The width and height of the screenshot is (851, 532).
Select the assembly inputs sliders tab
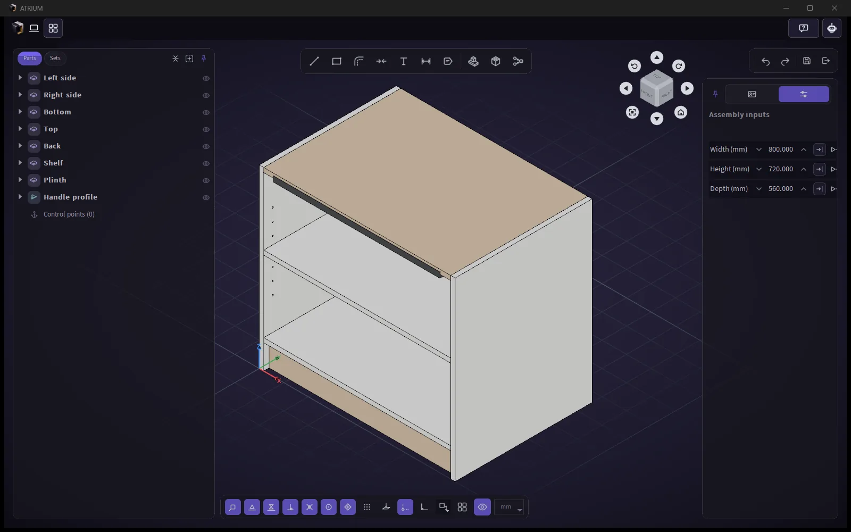804,94
